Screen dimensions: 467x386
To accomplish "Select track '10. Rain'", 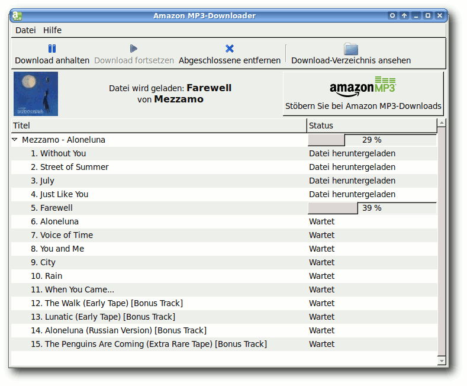I will coord(47,276).
